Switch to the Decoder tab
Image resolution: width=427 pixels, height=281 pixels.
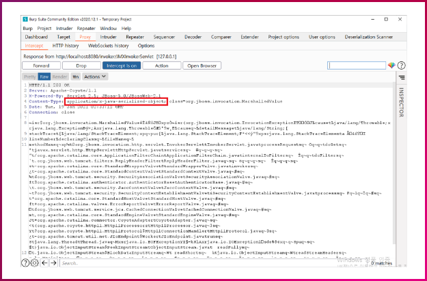193,37
